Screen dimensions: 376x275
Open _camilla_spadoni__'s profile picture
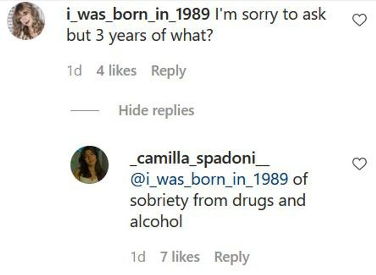pyautogui.click(x=89, y=165)
